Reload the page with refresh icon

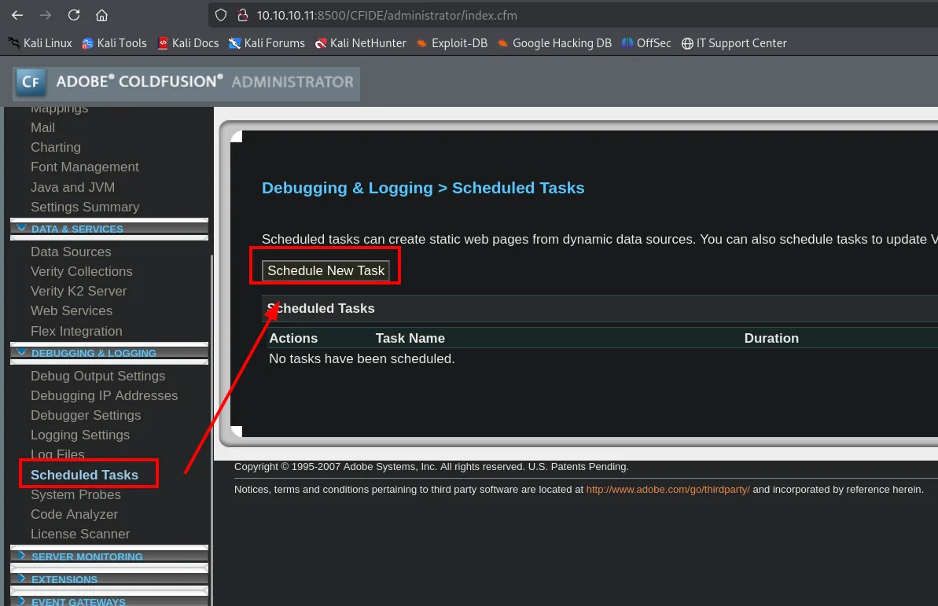click(x=74, y=15)
